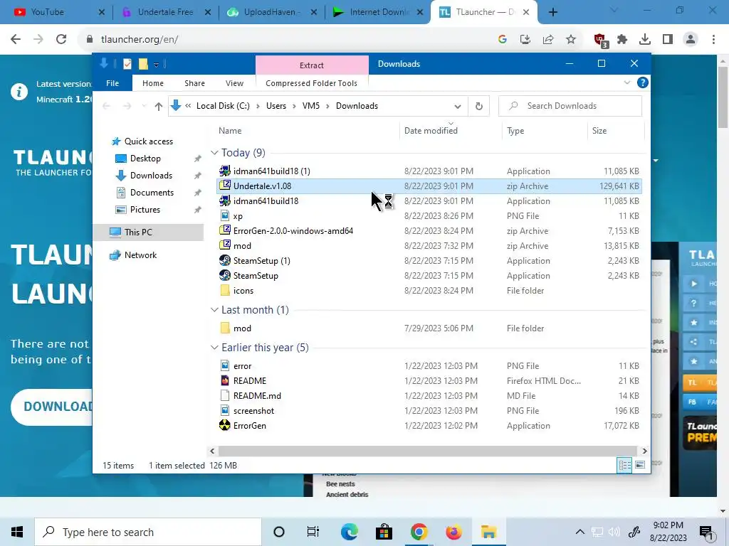Select Network in navigation pane
Screen dimensions: 729x546
pyautogui.click(x=140, y=255)
